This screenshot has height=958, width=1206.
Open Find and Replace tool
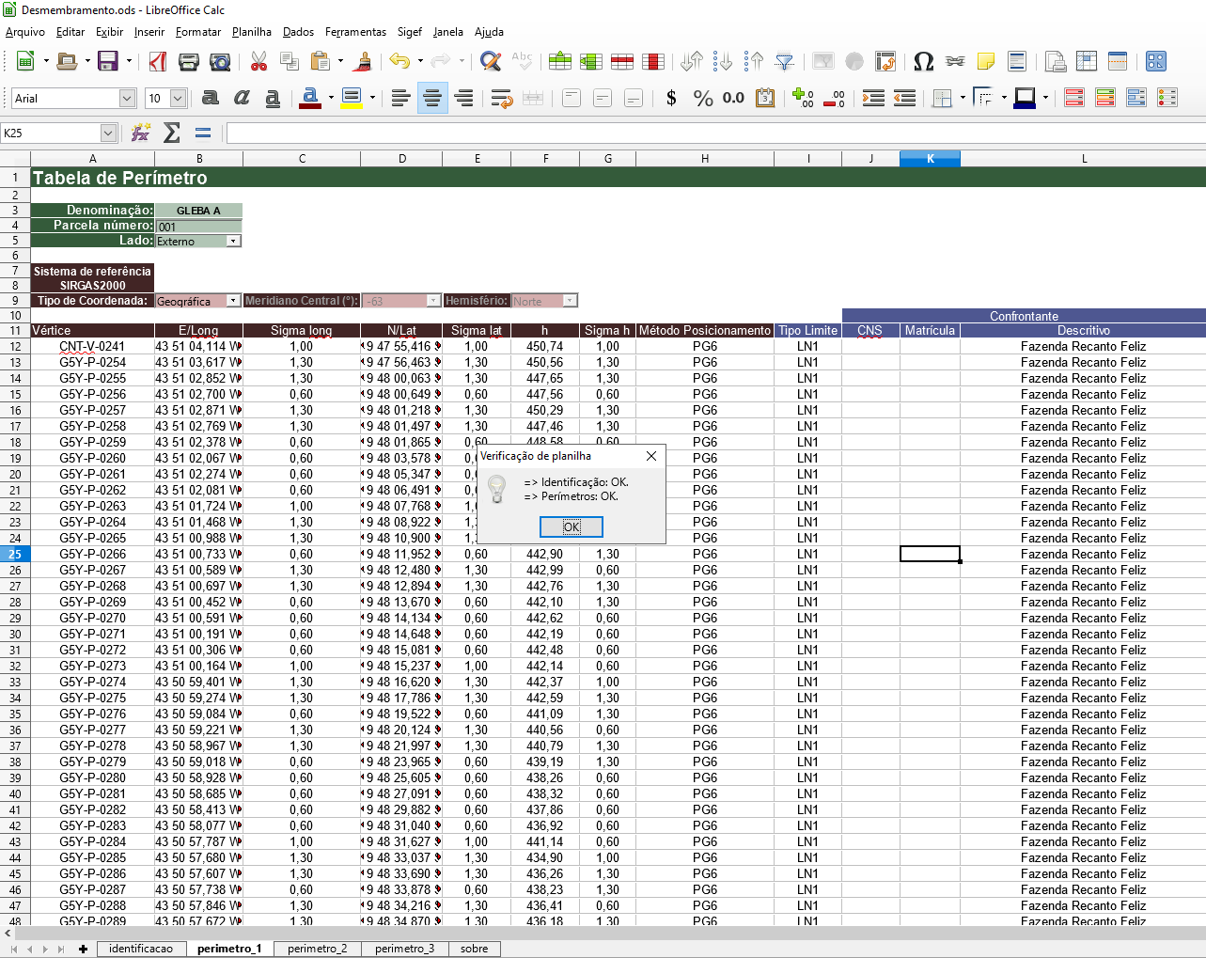pyautogui.click(x=491, y=61)
